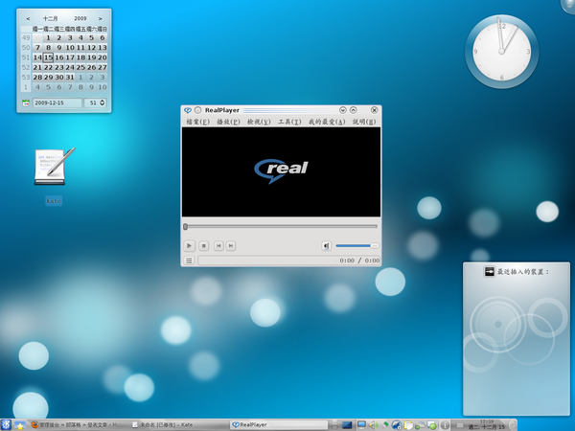The height and width of the screenshot is (431, 575).
Task: Click the RealPlayer seek bar
Action: point(281,226)
